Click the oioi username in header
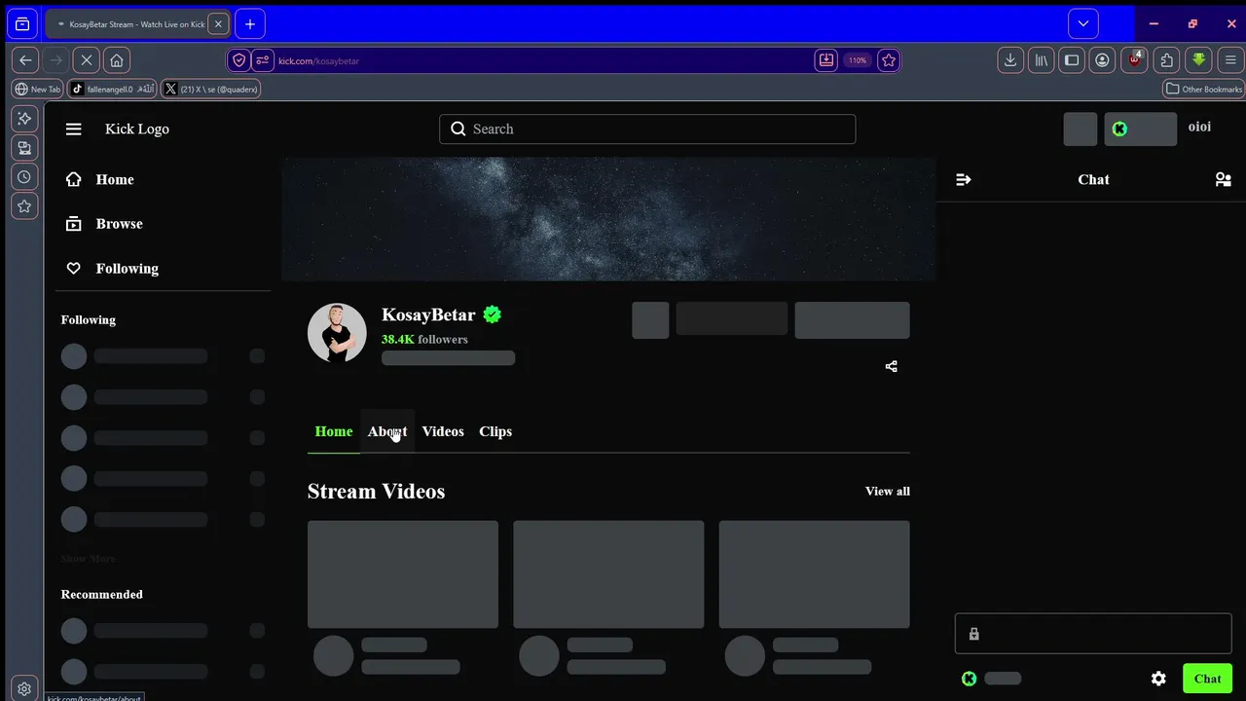The width and height of the screenshot is (1246, 701). 1199,127
